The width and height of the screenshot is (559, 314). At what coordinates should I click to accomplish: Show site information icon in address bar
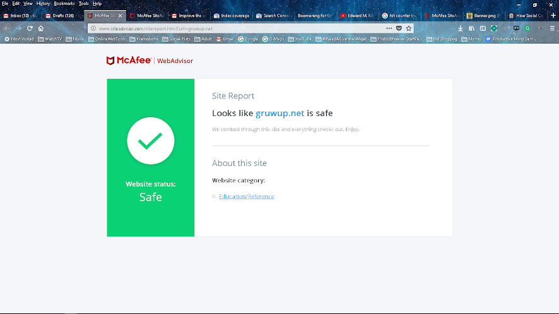point(93,28)
